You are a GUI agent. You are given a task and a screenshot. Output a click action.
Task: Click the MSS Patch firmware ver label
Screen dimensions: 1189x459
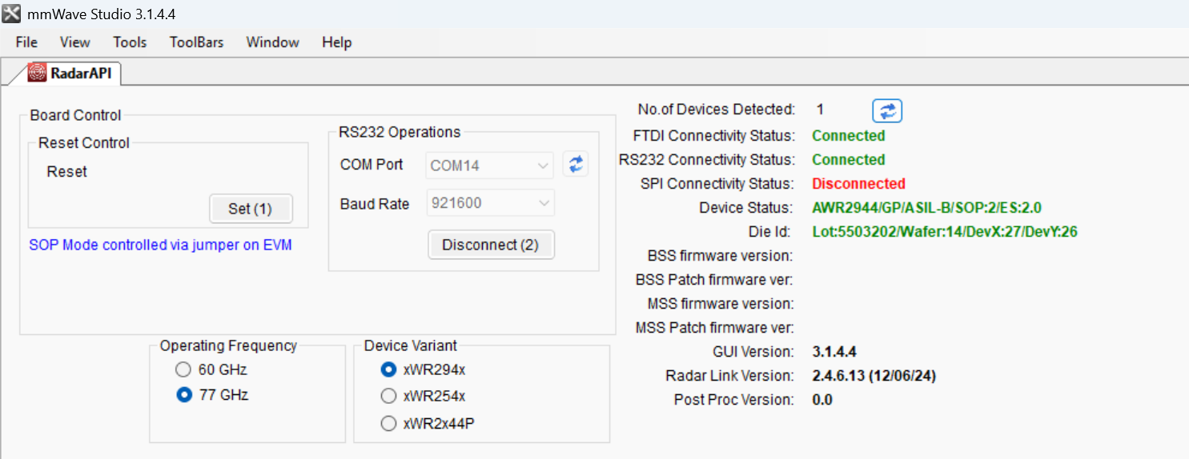(x=714, y=327)
